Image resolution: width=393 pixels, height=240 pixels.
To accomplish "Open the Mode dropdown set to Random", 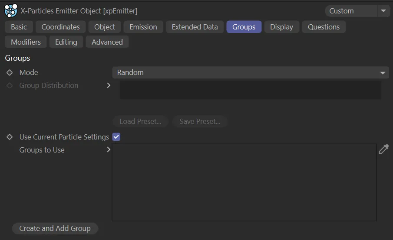I will point(251,72).
